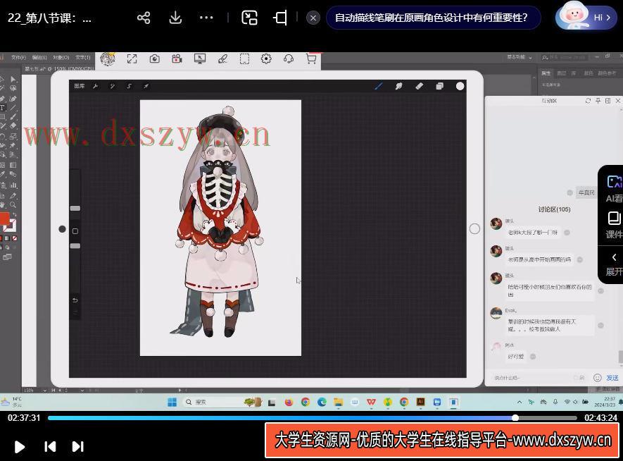
Task: Open the WPS icon in taskbar
Action: 371,402
